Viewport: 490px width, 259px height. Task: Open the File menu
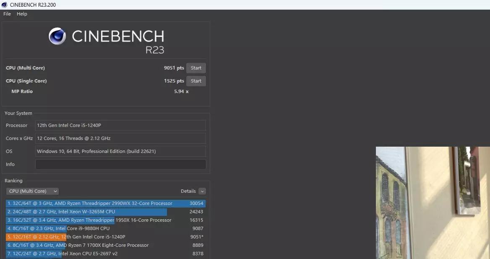click(x=7, y=14)
